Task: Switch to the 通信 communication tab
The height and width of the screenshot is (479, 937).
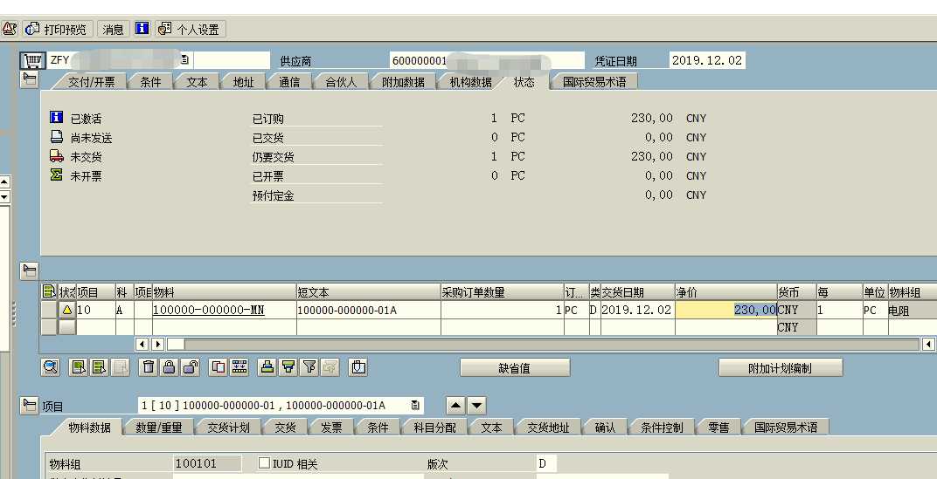Action: 289,82
